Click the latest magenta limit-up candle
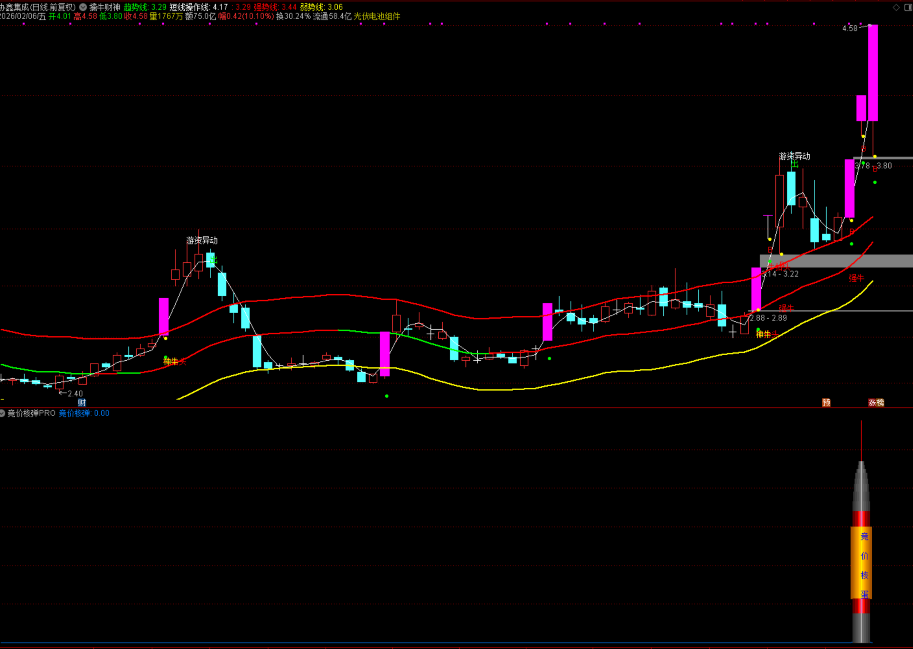Viewport: 913px width, 649px height. (873, 73)
